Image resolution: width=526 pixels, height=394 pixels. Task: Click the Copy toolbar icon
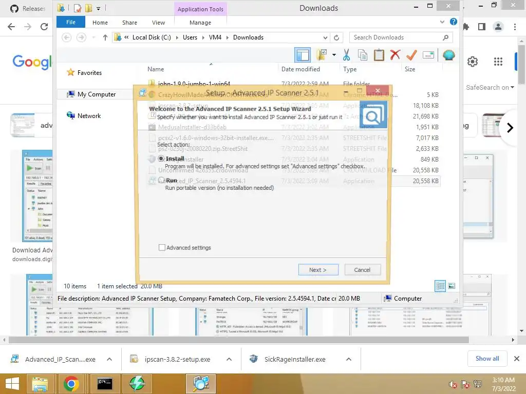tap(363, 55)
